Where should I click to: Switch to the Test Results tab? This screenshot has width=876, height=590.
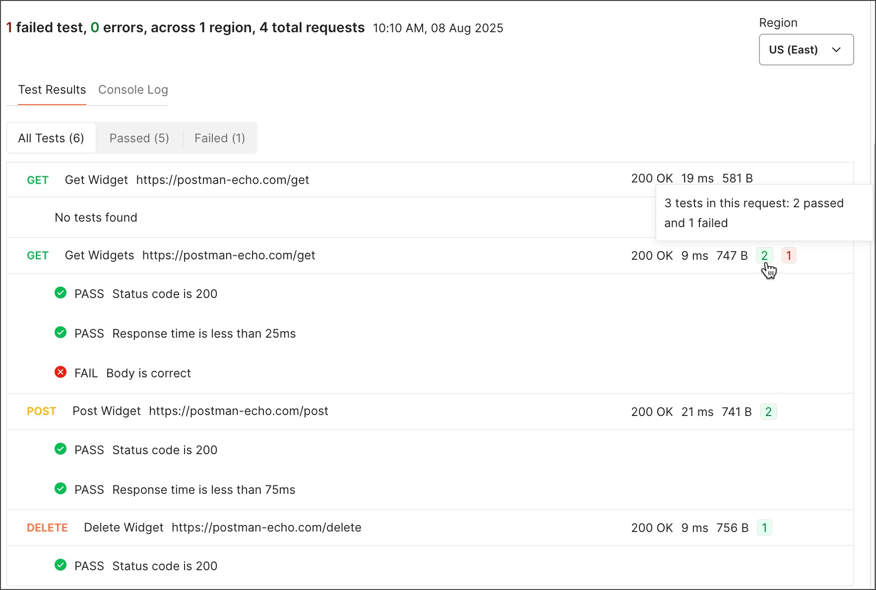tap(52, 90)
